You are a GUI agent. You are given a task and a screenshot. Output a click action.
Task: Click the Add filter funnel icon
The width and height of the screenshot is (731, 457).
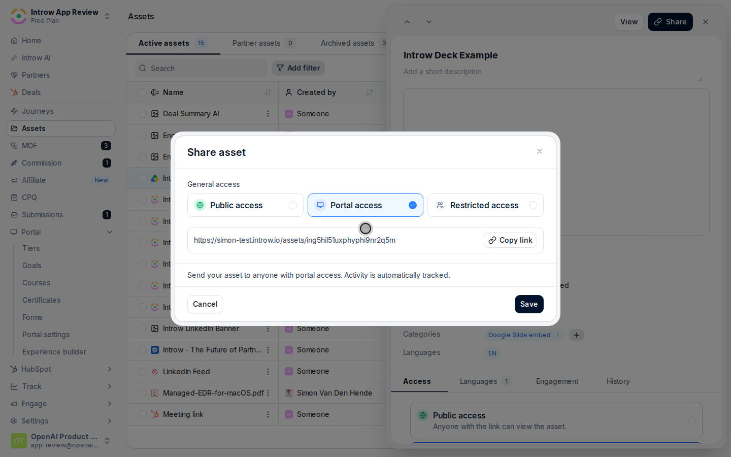pyautogui.click(x=280, y=68)
